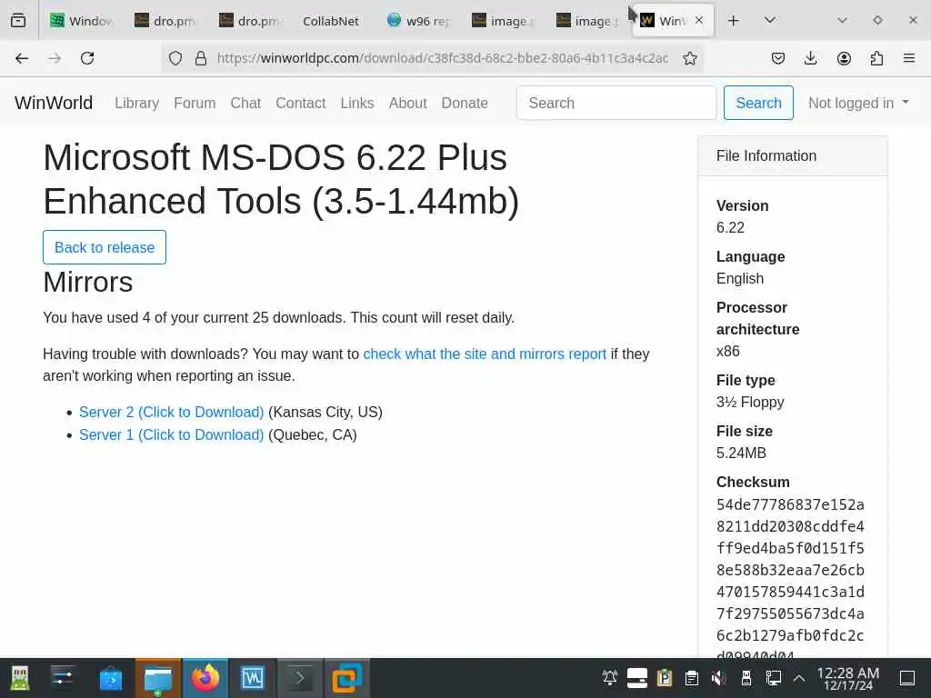List all tabs dropdown arrow

pyautogui.click(x=770, y=20)
